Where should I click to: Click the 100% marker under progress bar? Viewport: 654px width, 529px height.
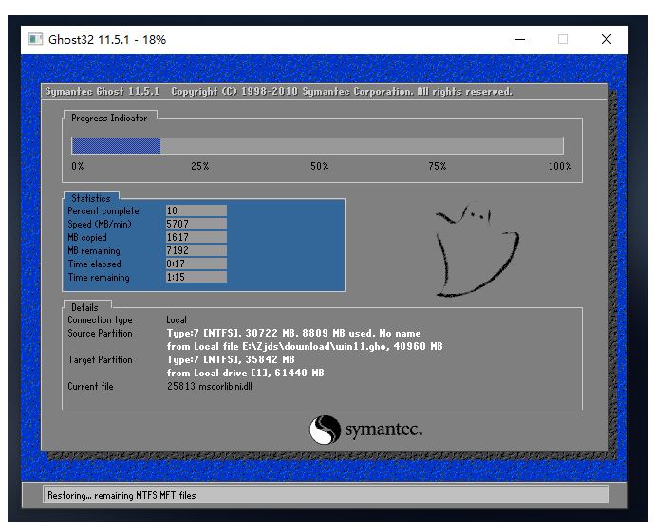560,166
